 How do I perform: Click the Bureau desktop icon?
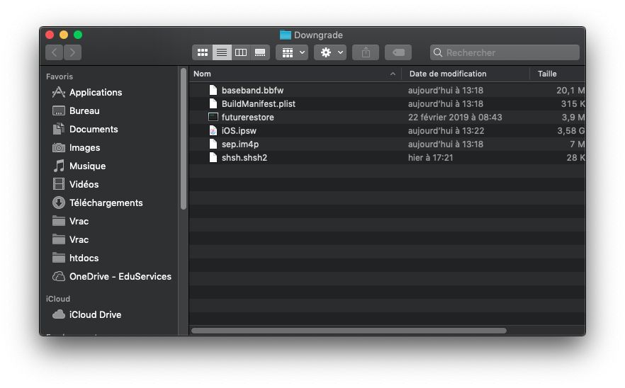(x=59, y=110)
